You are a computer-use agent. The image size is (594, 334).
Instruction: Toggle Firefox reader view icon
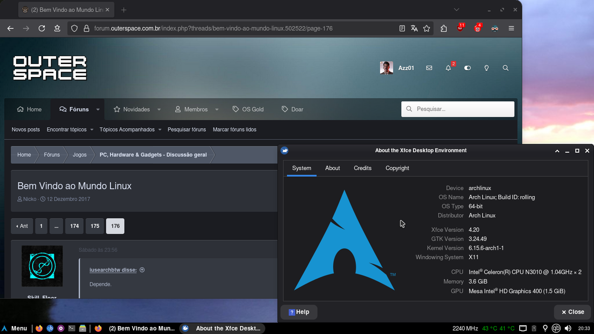pyautogui.click(x=402, y=28)
